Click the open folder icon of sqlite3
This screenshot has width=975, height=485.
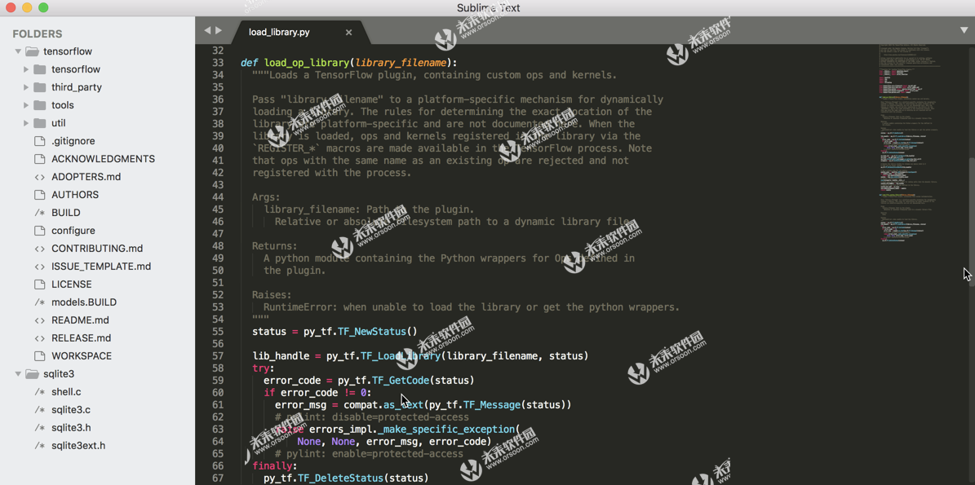coord(32,374)
